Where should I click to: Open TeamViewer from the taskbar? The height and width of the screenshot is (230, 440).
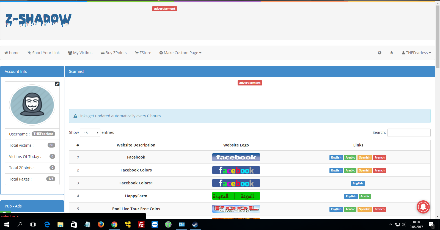tap(155, 225)
